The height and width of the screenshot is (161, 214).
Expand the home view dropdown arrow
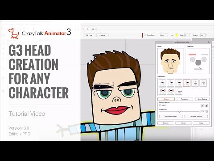pos(95,29)
